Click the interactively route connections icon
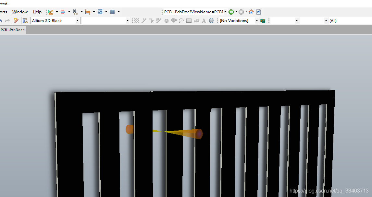The width and height of the screenshot is (372, 197). pyautogui.click(x=144, y=21)
